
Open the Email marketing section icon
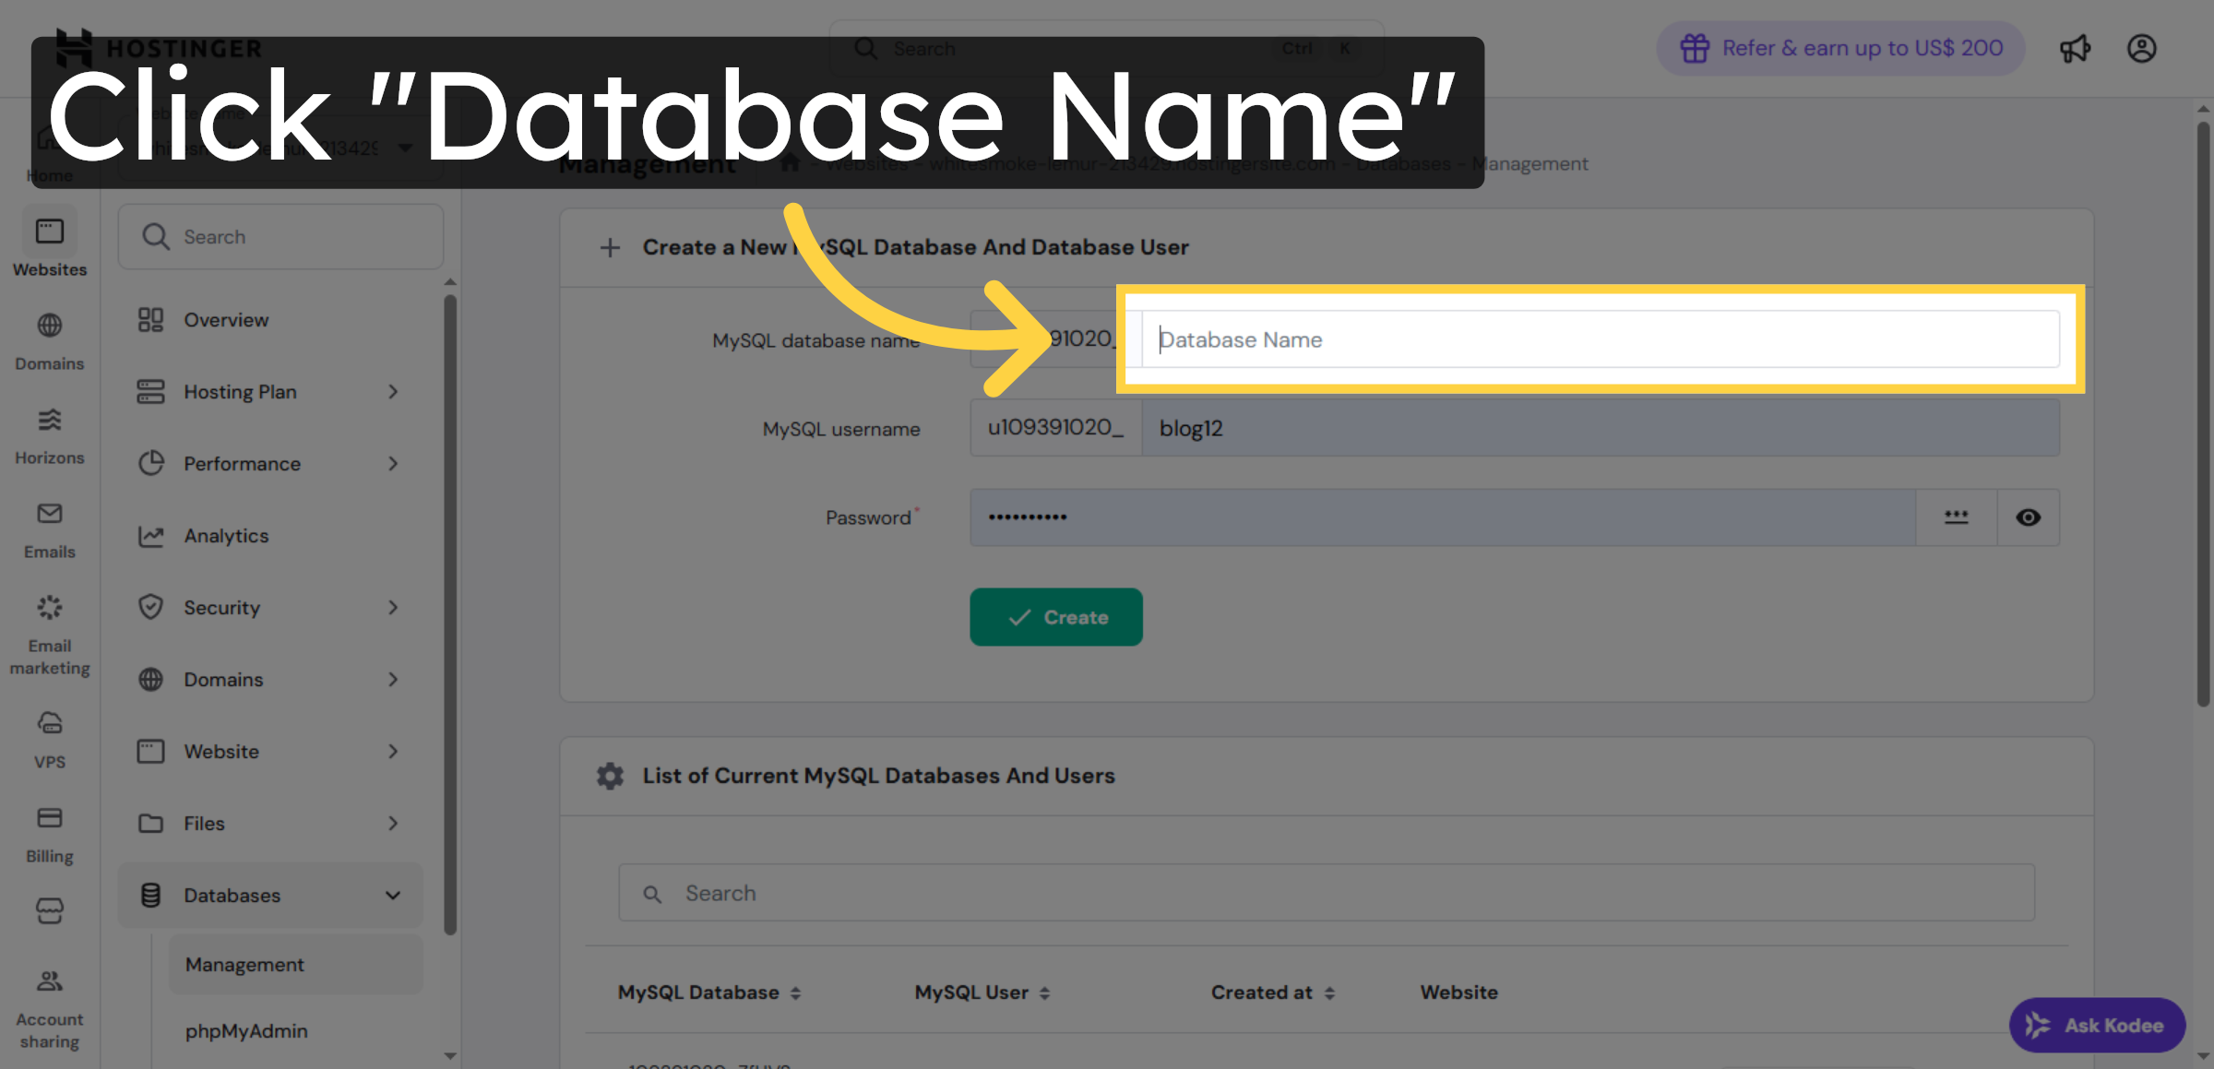50,609
